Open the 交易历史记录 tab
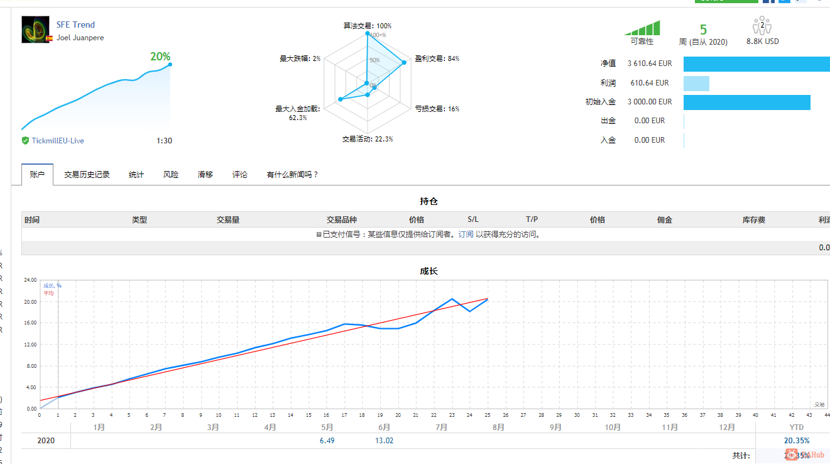The image size is (830, 464). (x=87, y=175)
